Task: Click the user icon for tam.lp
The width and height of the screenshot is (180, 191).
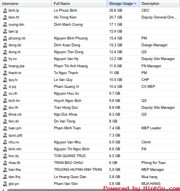Action: tap(5, 31)
